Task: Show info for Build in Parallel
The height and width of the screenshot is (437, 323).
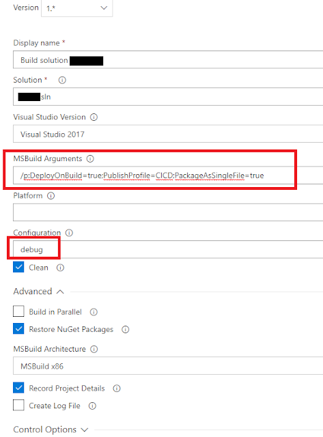Action: coord(94,312)
